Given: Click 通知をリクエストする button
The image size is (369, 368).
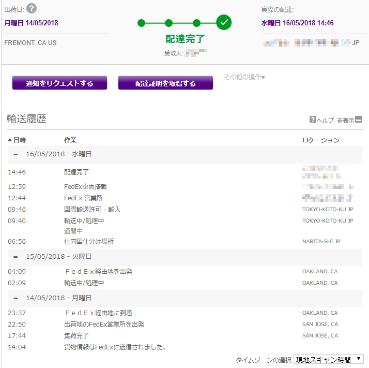Looking at the screenshot, I should [x=59, y=83].
